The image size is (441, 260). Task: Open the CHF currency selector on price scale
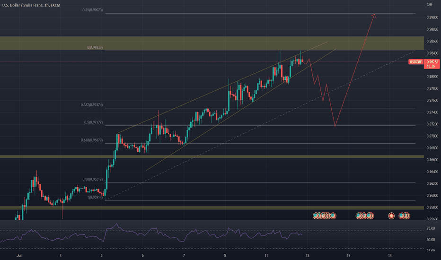click(x=430, y=4)
